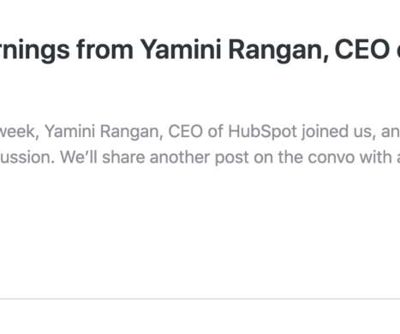The width and height of the screenshot is (400, 334).
Task: Click the partial word 'ussion.' in excerpt
Action: click(x=27, y=158)
